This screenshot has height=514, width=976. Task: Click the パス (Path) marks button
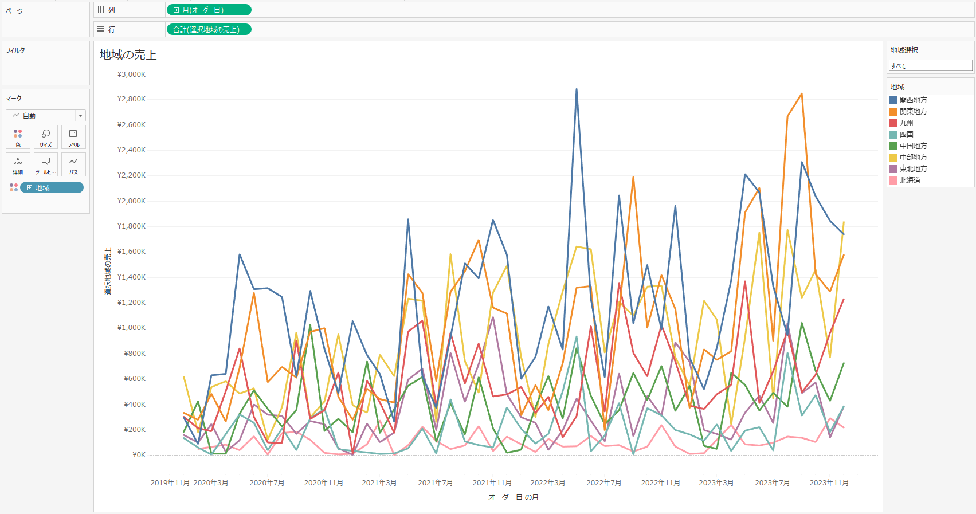(x=73, y=164)
